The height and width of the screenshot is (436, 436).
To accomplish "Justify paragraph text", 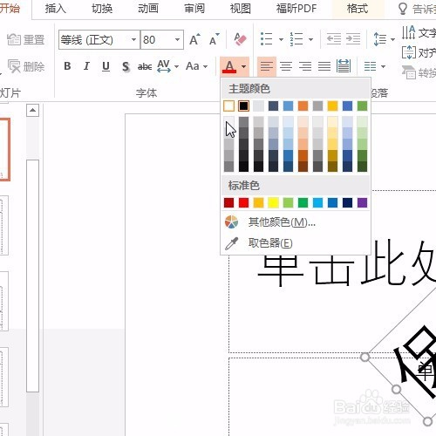I will point(324,66).
